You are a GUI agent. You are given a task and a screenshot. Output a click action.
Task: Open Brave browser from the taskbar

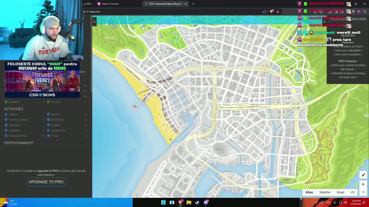click(180, 202)
